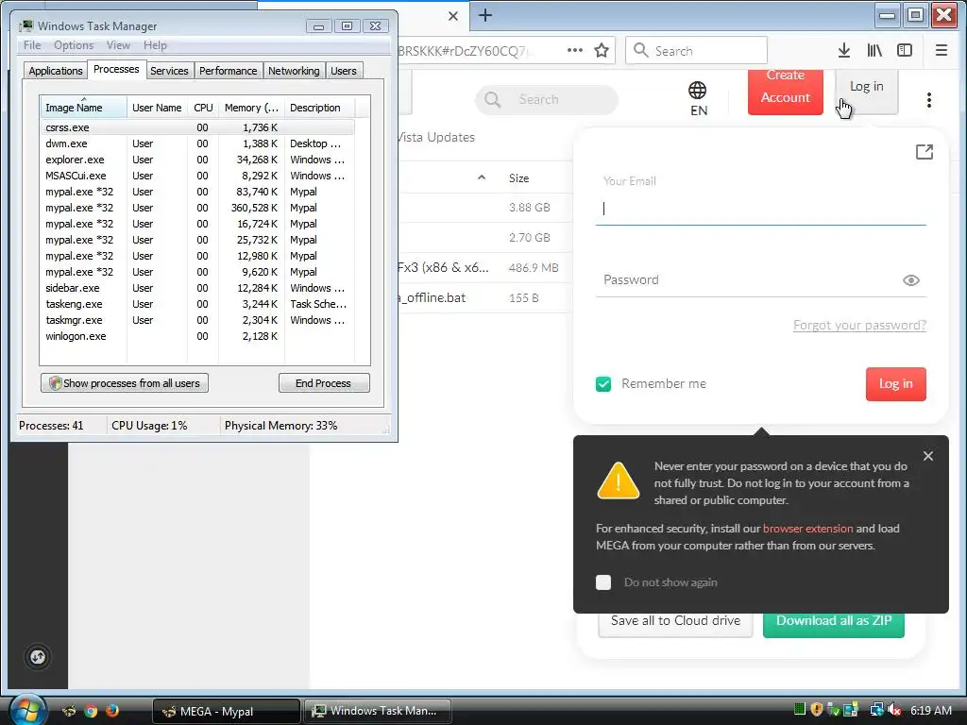Viewport: 967px width, 725px height.
Task: Click the End Process button
Action: [x=324, y=383]
